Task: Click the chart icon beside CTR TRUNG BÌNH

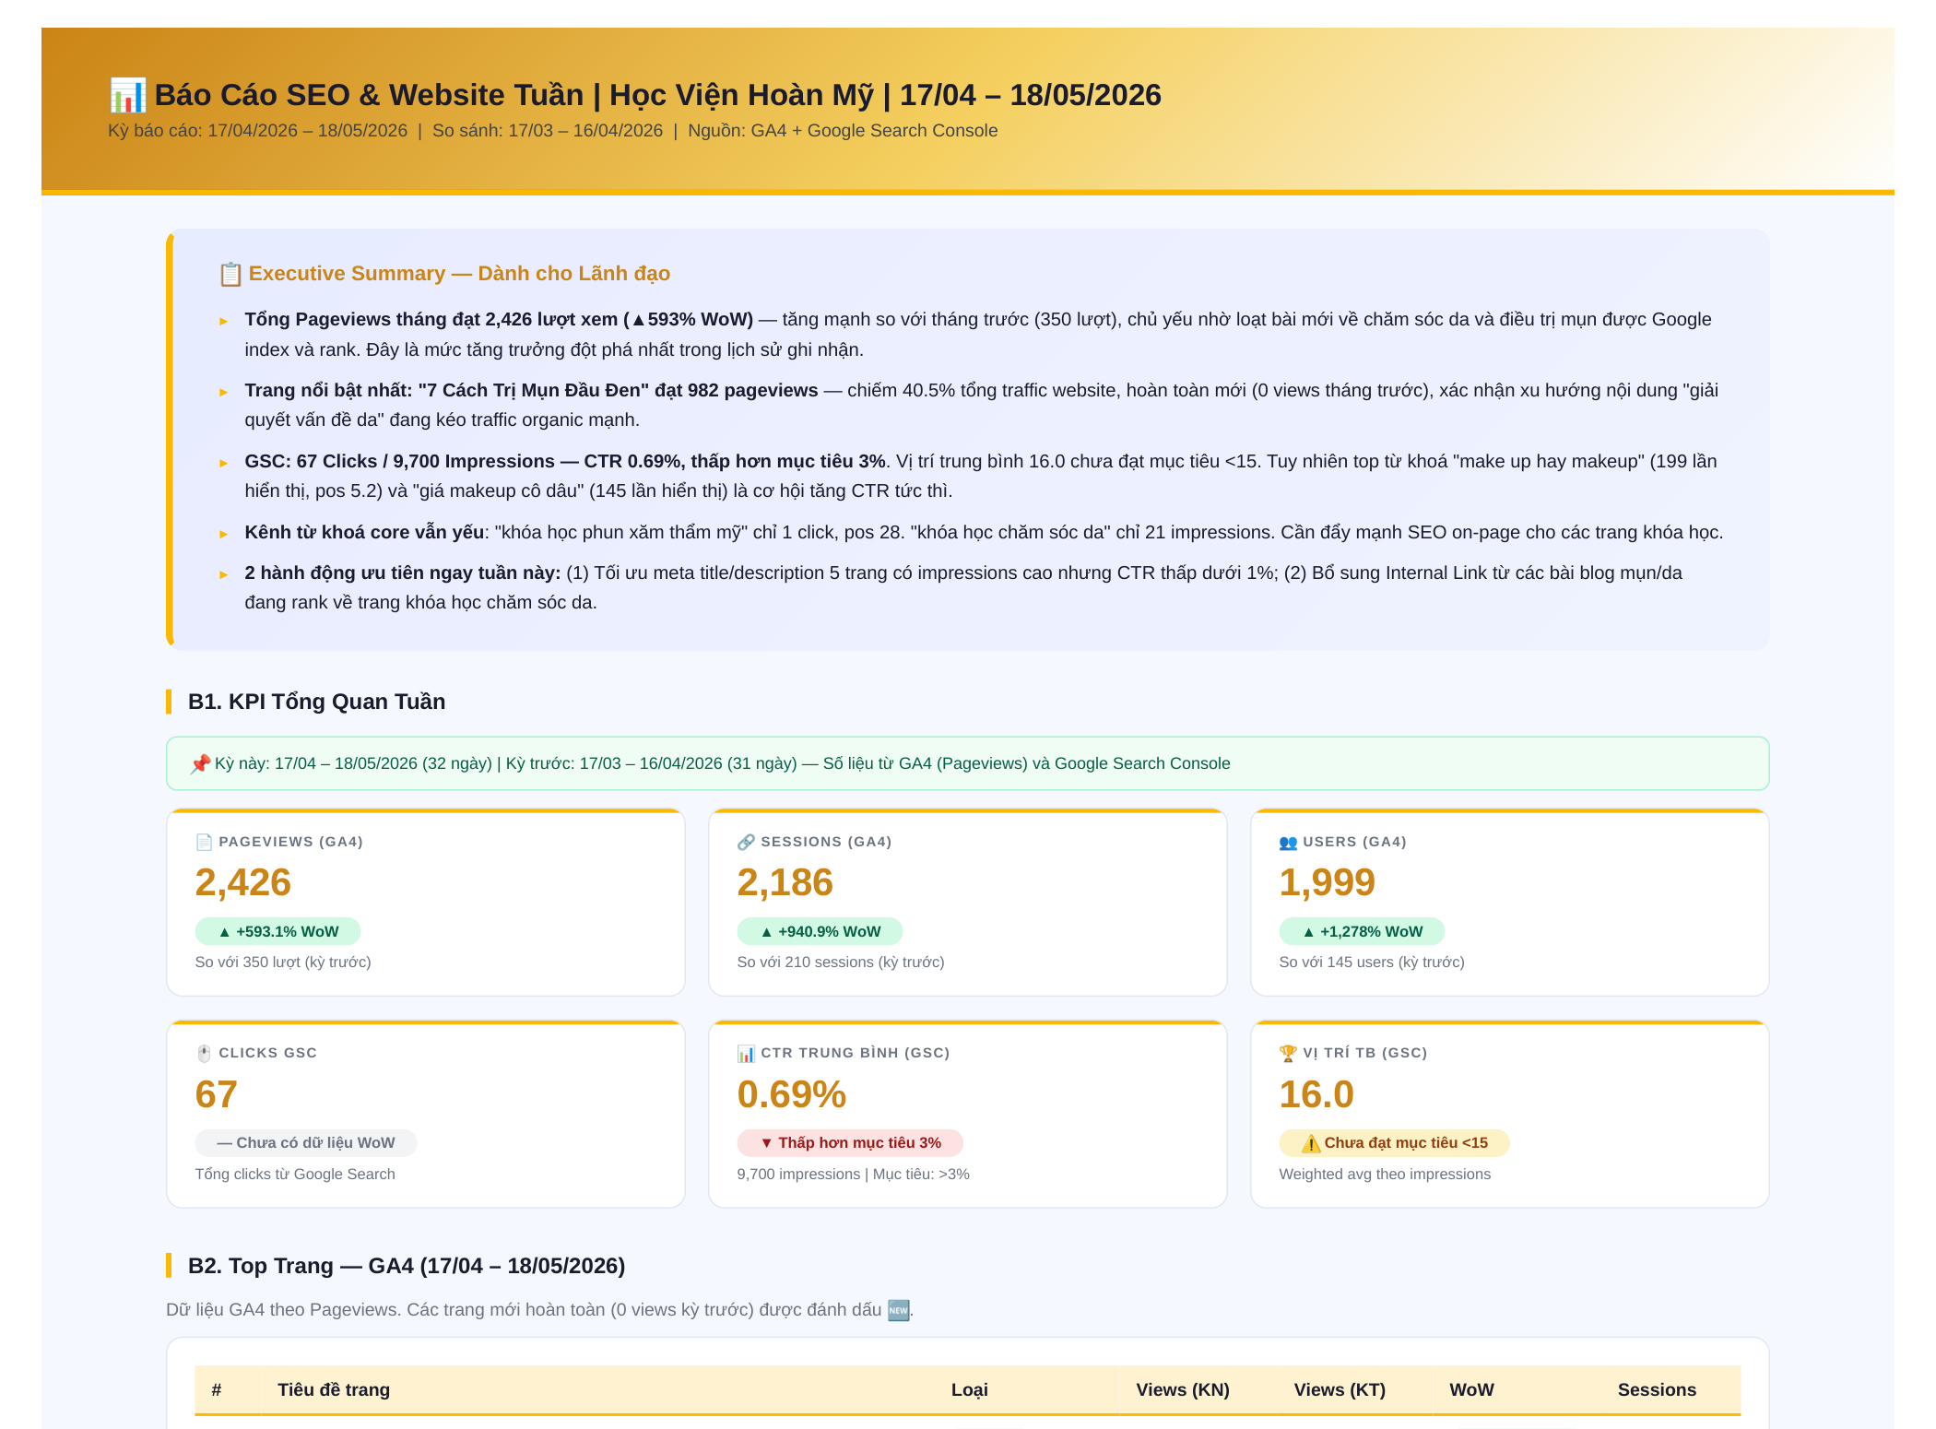Action: coord(746,1053)
